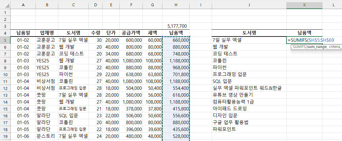Click the total 5,177,700 cell
Screen dimensions: 342x141
tap(176, 26)
